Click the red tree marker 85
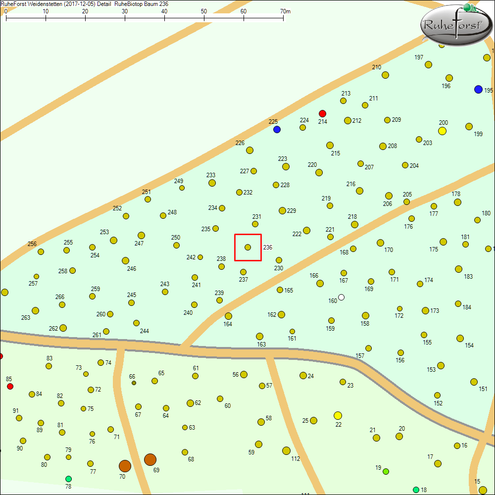The height and width of the screenshot is (495, 495). (x=10, y=386)
